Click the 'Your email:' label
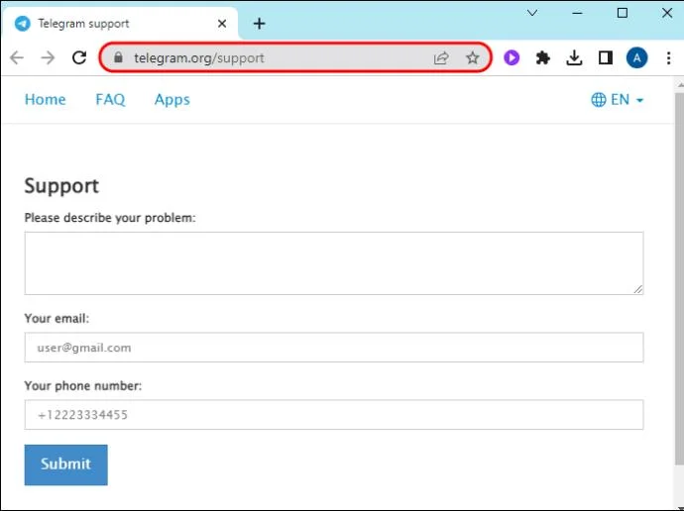The image size is (684, 511). coord(57,319)
